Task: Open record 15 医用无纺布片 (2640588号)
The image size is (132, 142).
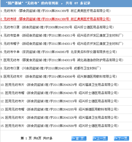Action: click(59, 126)
